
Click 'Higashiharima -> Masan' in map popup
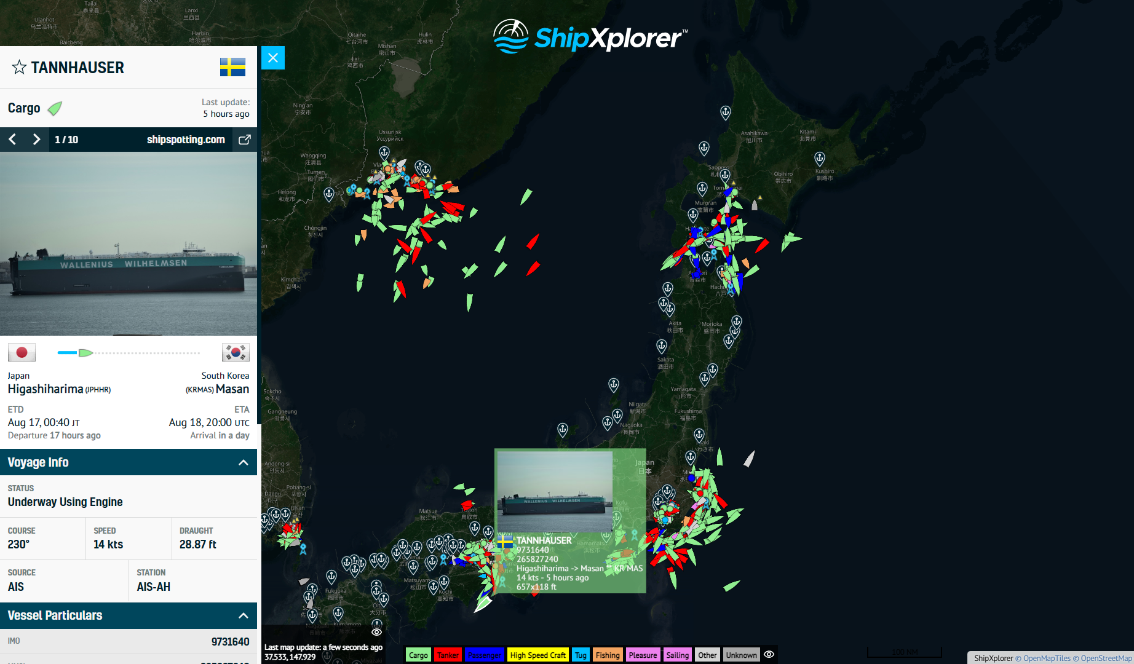click(x=560, y=568)
